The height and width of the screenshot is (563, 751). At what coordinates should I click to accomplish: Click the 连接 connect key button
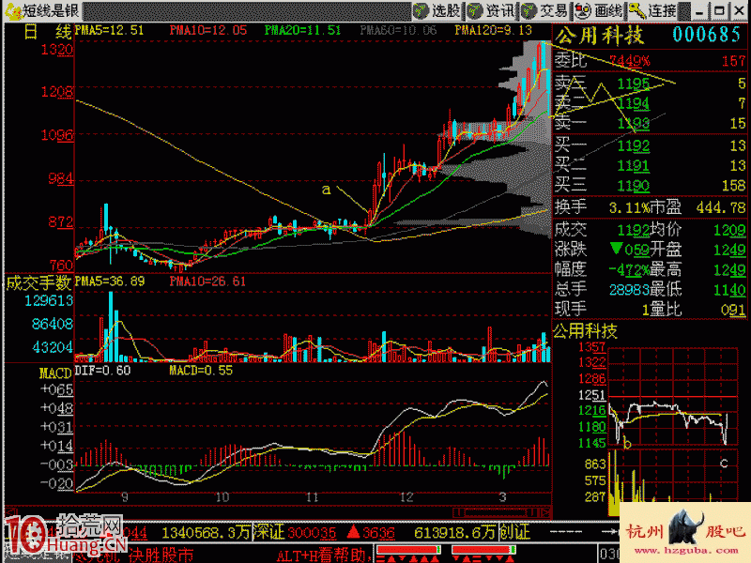(x=653, y=10)
